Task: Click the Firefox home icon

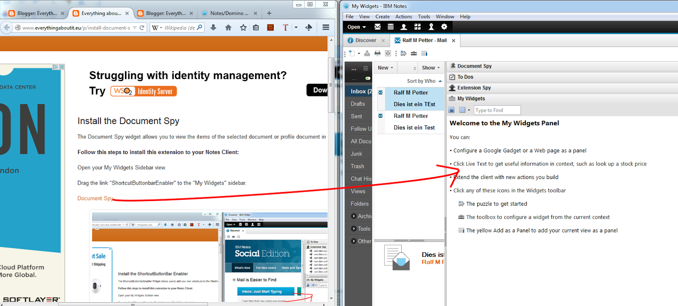Action: pos(228,28)
